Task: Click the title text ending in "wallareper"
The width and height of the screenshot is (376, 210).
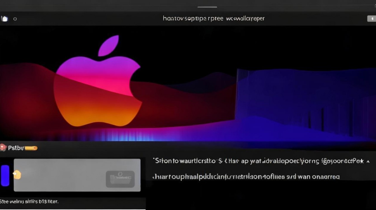Action: 213,18
